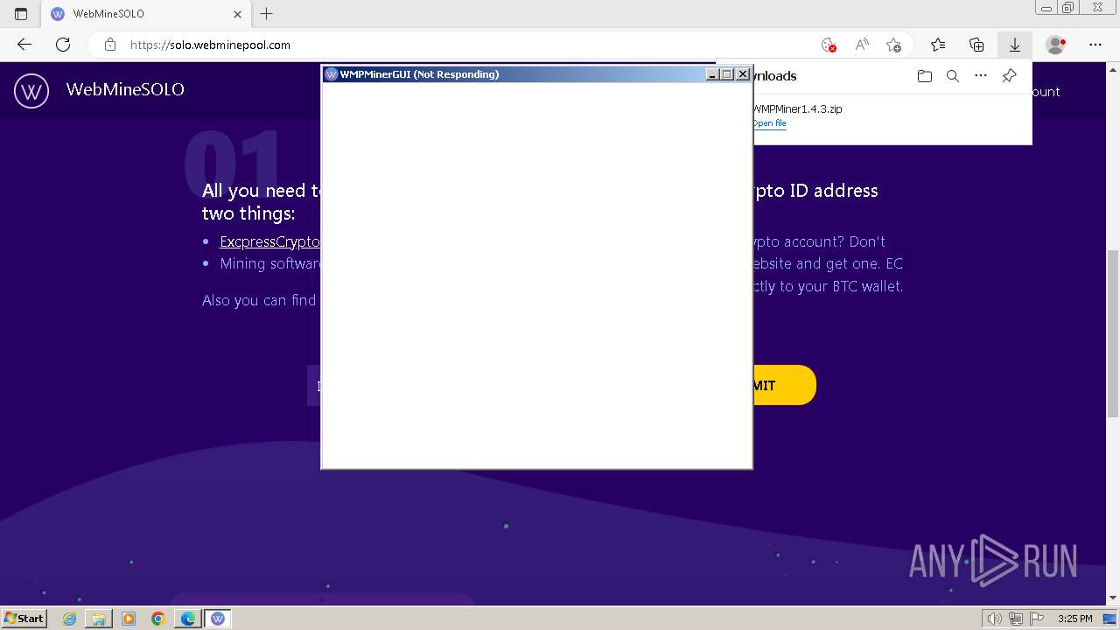Open media player taskbar icon
1120x630 pixels.
point(129,619)
